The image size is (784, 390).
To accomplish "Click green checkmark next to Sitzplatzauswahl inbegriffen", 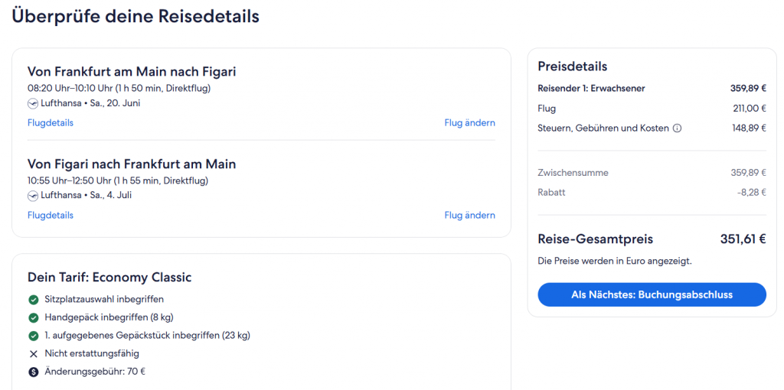I will pyautogui.click(x=33, y=300).
